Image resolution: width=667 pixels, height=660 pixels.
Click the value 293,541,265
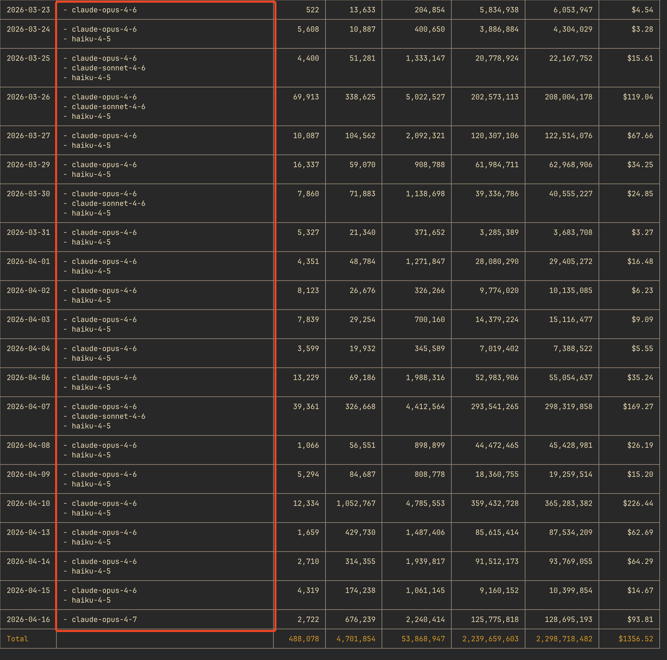click(x=495, y=407)
